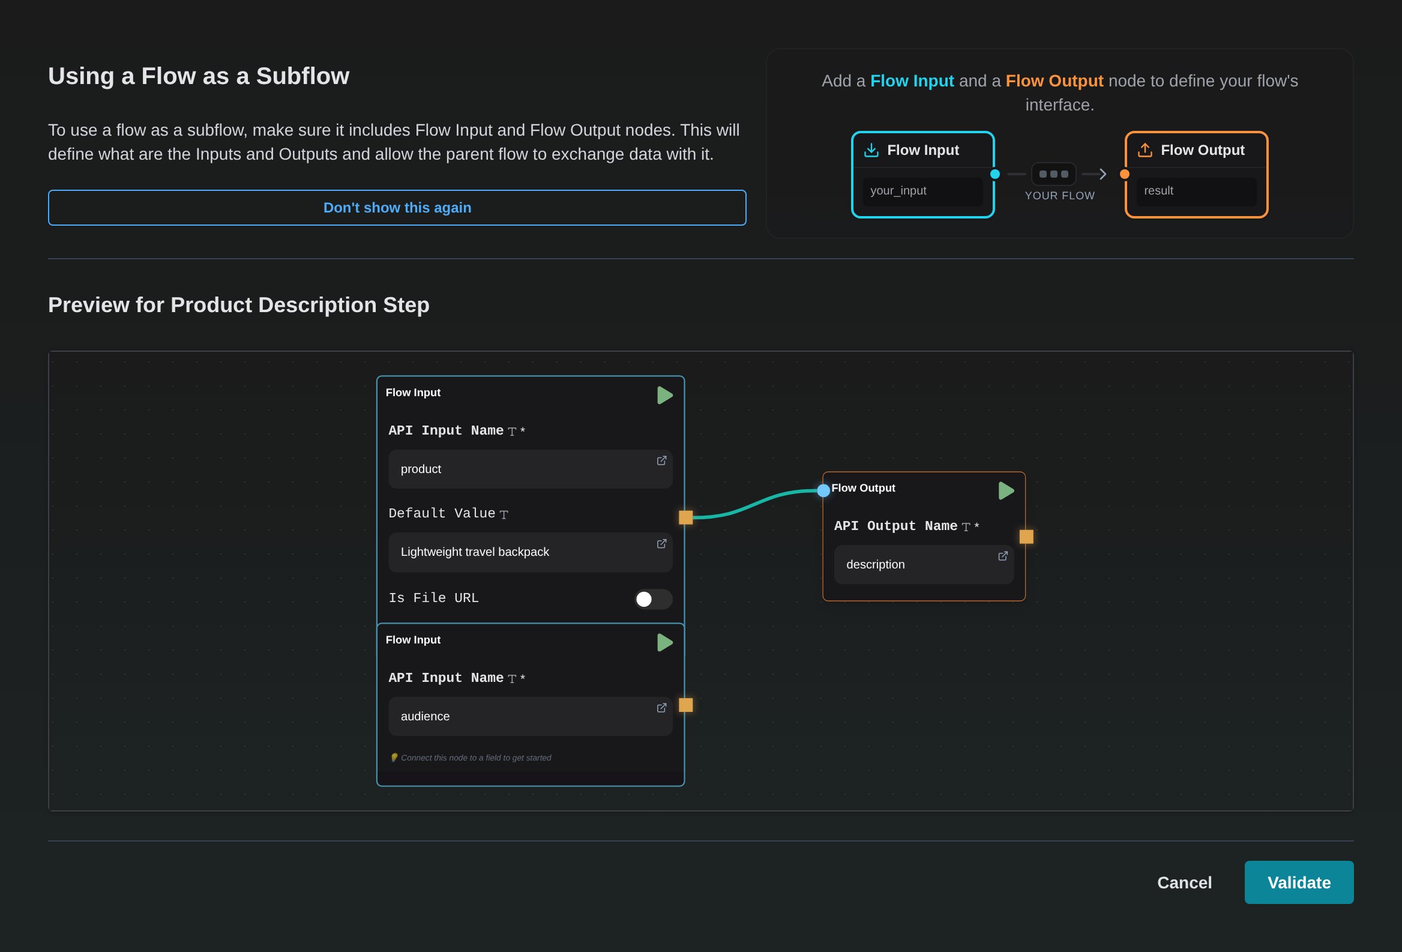
Task: Toggle the Is File URL switch
Action: coord(654,600)
